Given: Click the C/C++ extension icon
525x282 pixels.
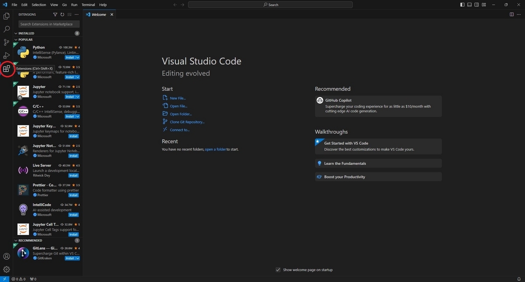Looking at the screenshot, I should coord(23,111).
